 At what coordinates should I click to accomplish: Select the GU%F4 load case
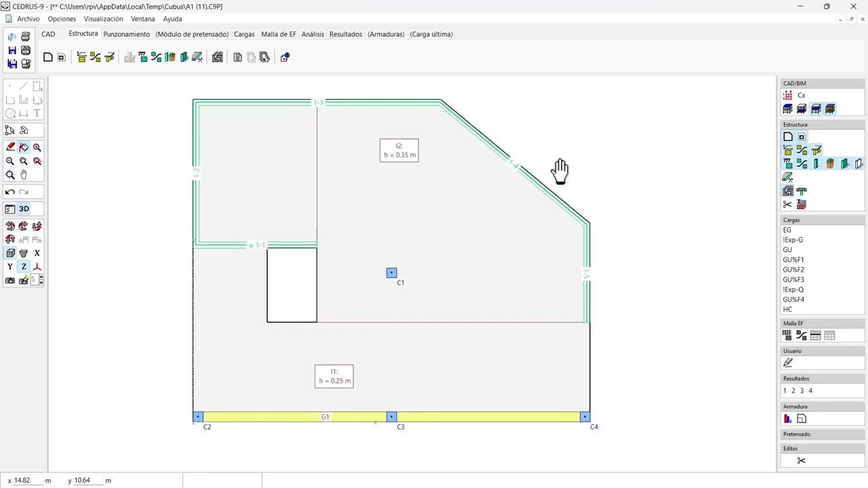click(x=793, y=300)
